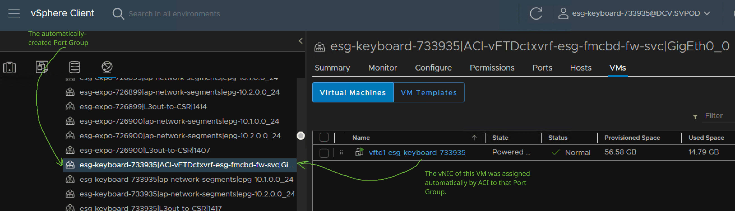Viewport: 735px width, 211px height.
Task: Switch to the Monitor tab
Action: point(382,68)
